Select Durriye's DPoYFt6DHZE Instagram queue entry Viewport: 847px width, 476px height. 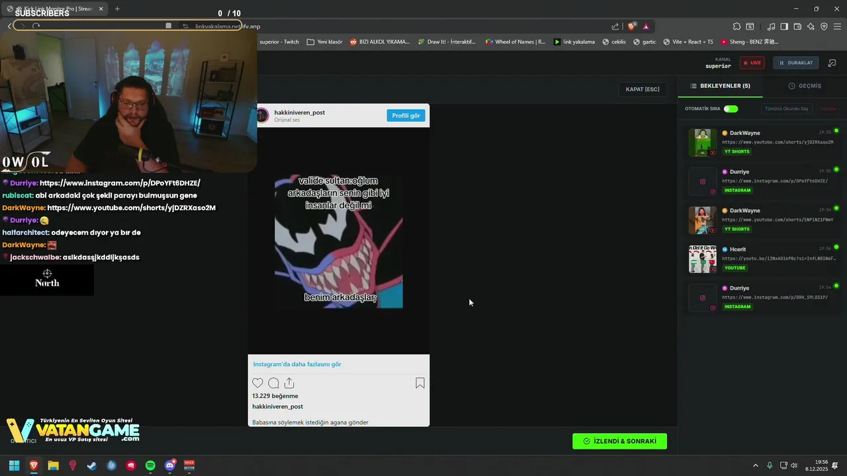point(762,181)
